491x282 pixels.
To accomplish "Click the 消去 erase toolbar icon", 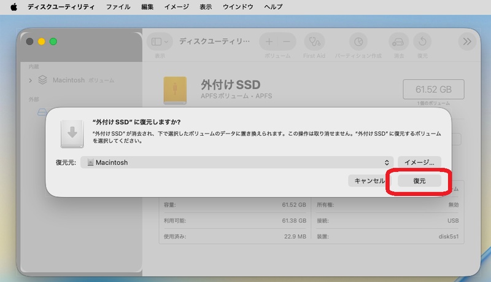I will pos(398,42).
